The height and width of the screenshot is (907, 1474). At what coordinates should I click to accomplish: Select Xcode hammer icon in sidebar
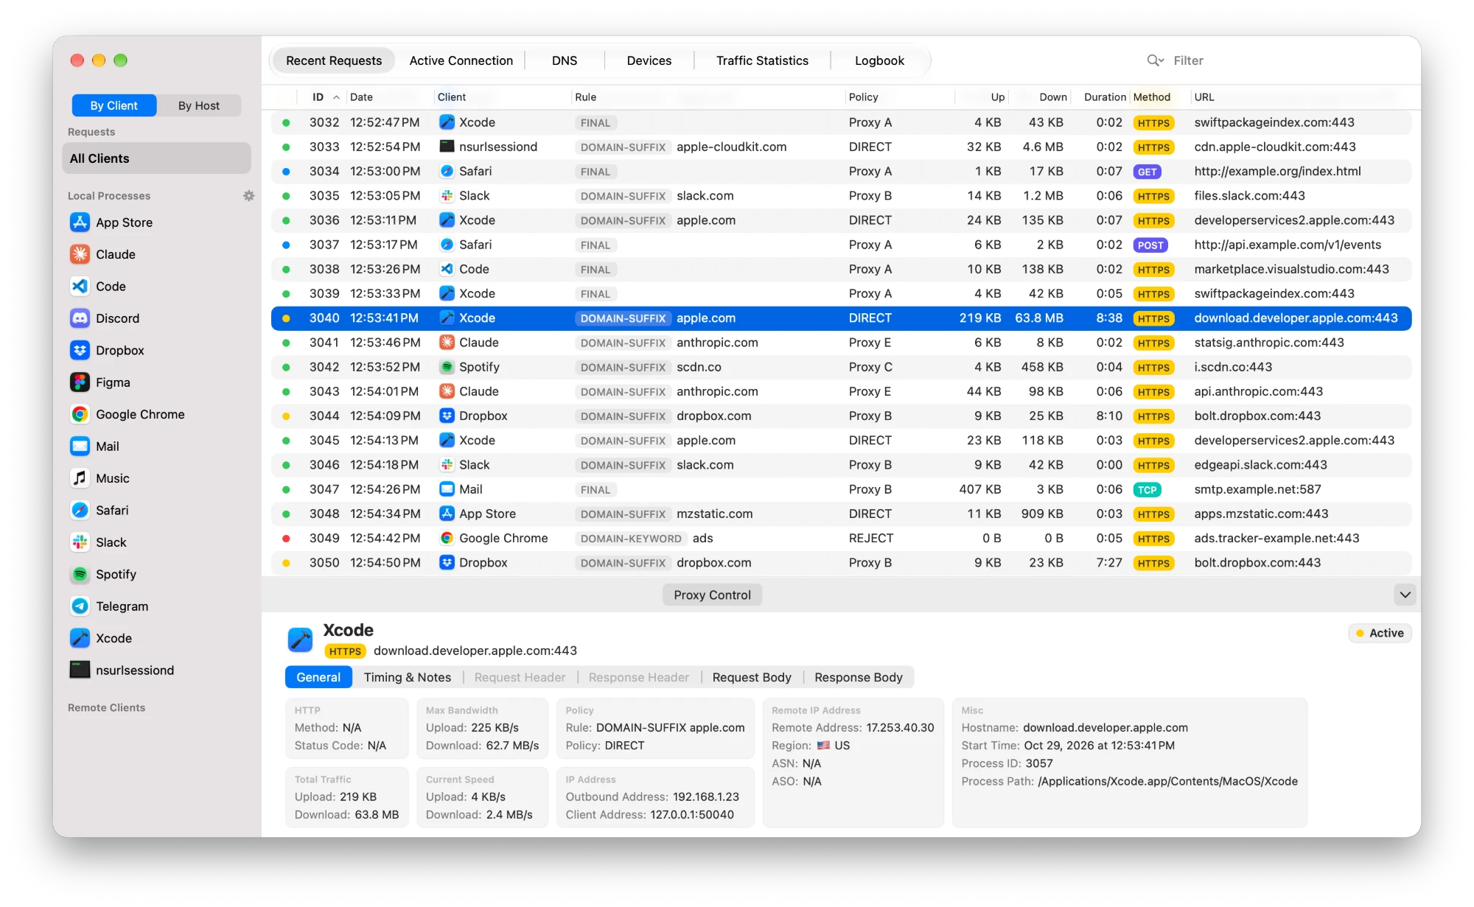pos(80,638)
